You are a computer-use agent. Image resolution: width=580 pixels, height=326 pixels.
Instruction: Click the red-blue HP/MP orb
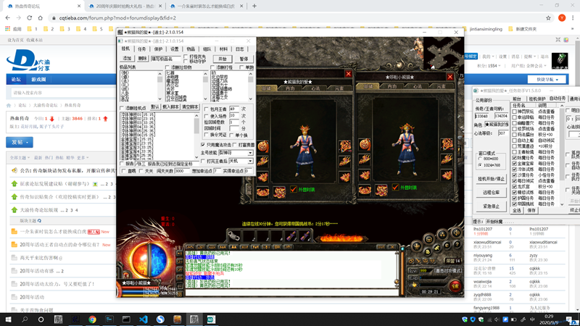[x=149, y=261]
